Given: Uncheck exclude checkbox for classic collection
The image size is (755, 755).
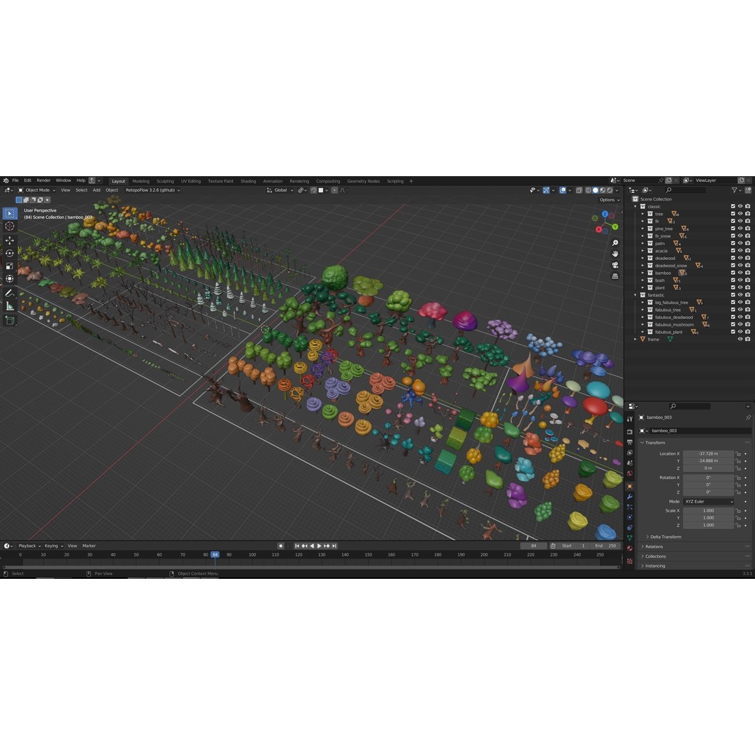Looking at the screenshot, I should (x=733, y=206).
